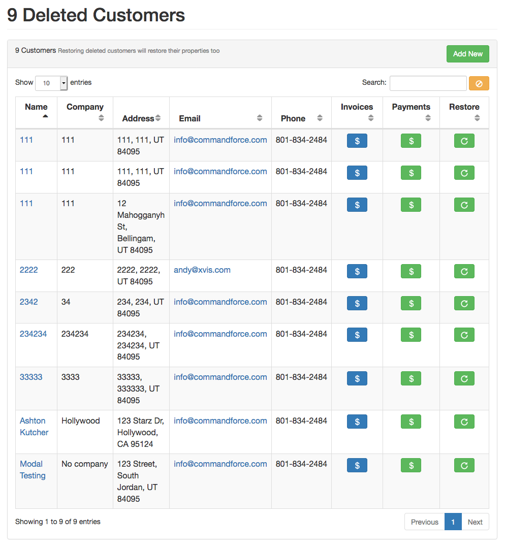Restore customer 2222
Image resolution: width=505 pixels, height=549 pixels.
point(464,271)
